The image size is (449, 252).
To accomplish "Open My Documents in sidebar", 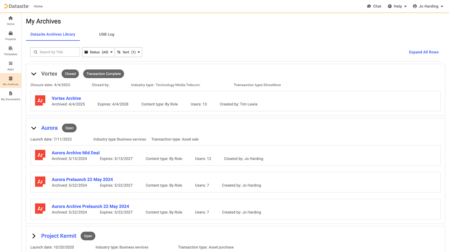I will 11,94.
